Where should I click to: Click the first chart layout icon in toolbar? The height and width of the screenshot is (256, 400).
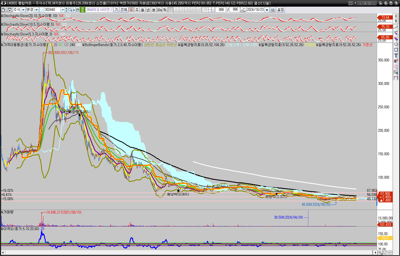3,10
